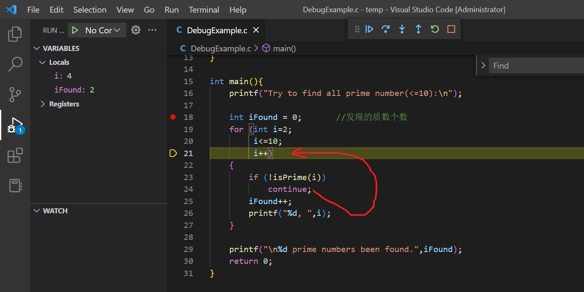The image size is (584, 292).
Task: Close the DebugExample.c editor tab
Action: coord(256,30)
